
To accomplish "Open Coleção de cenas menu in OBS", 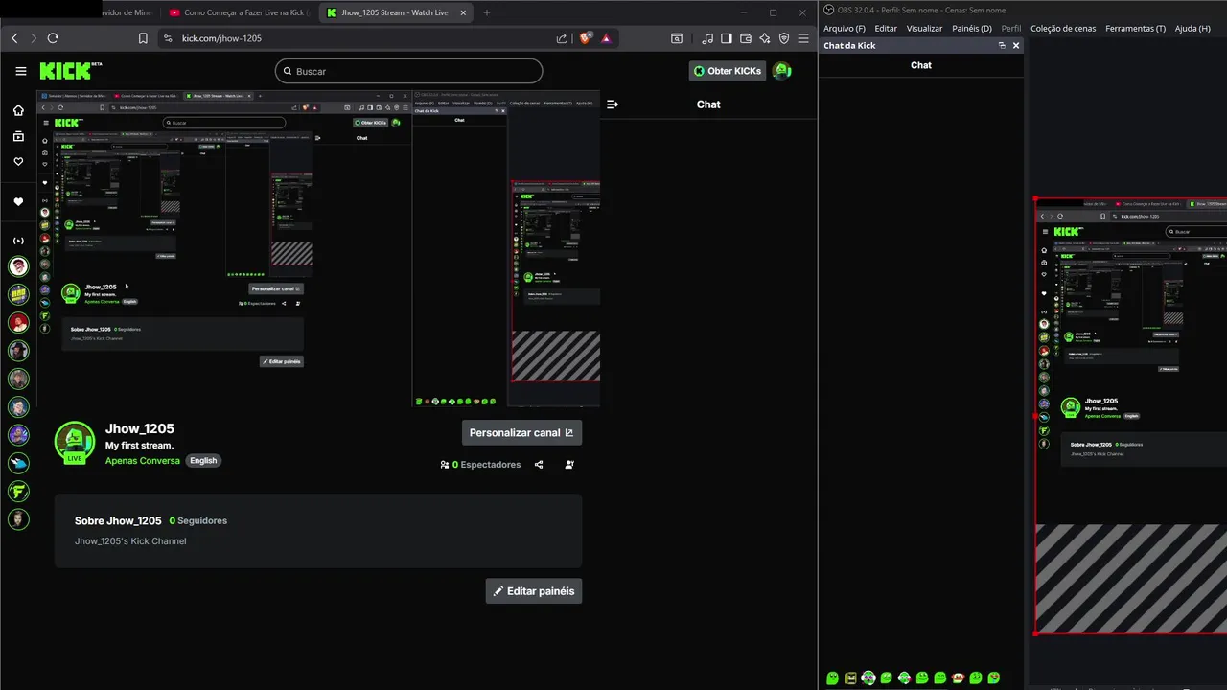I will [x=1063, y=29].
